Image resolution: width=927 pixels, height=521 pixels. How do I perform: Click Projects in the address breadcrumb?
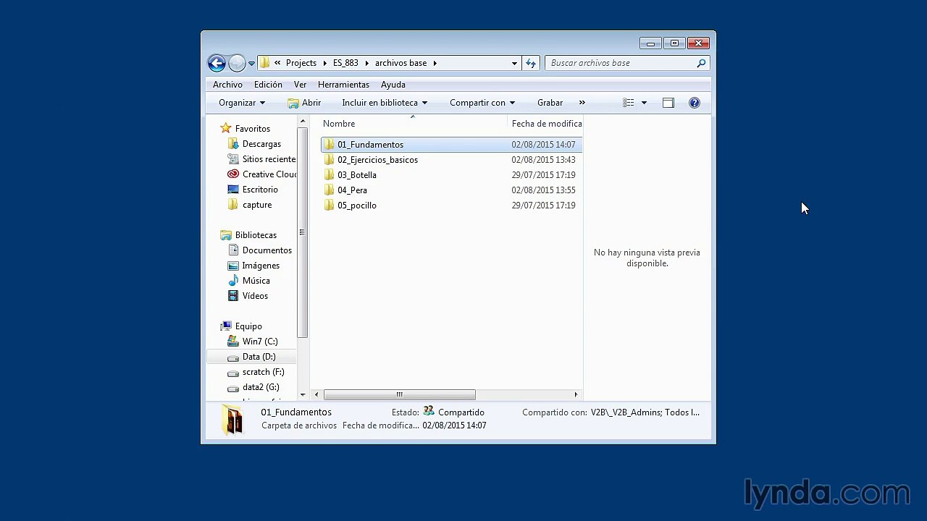[x=301, y=63]
